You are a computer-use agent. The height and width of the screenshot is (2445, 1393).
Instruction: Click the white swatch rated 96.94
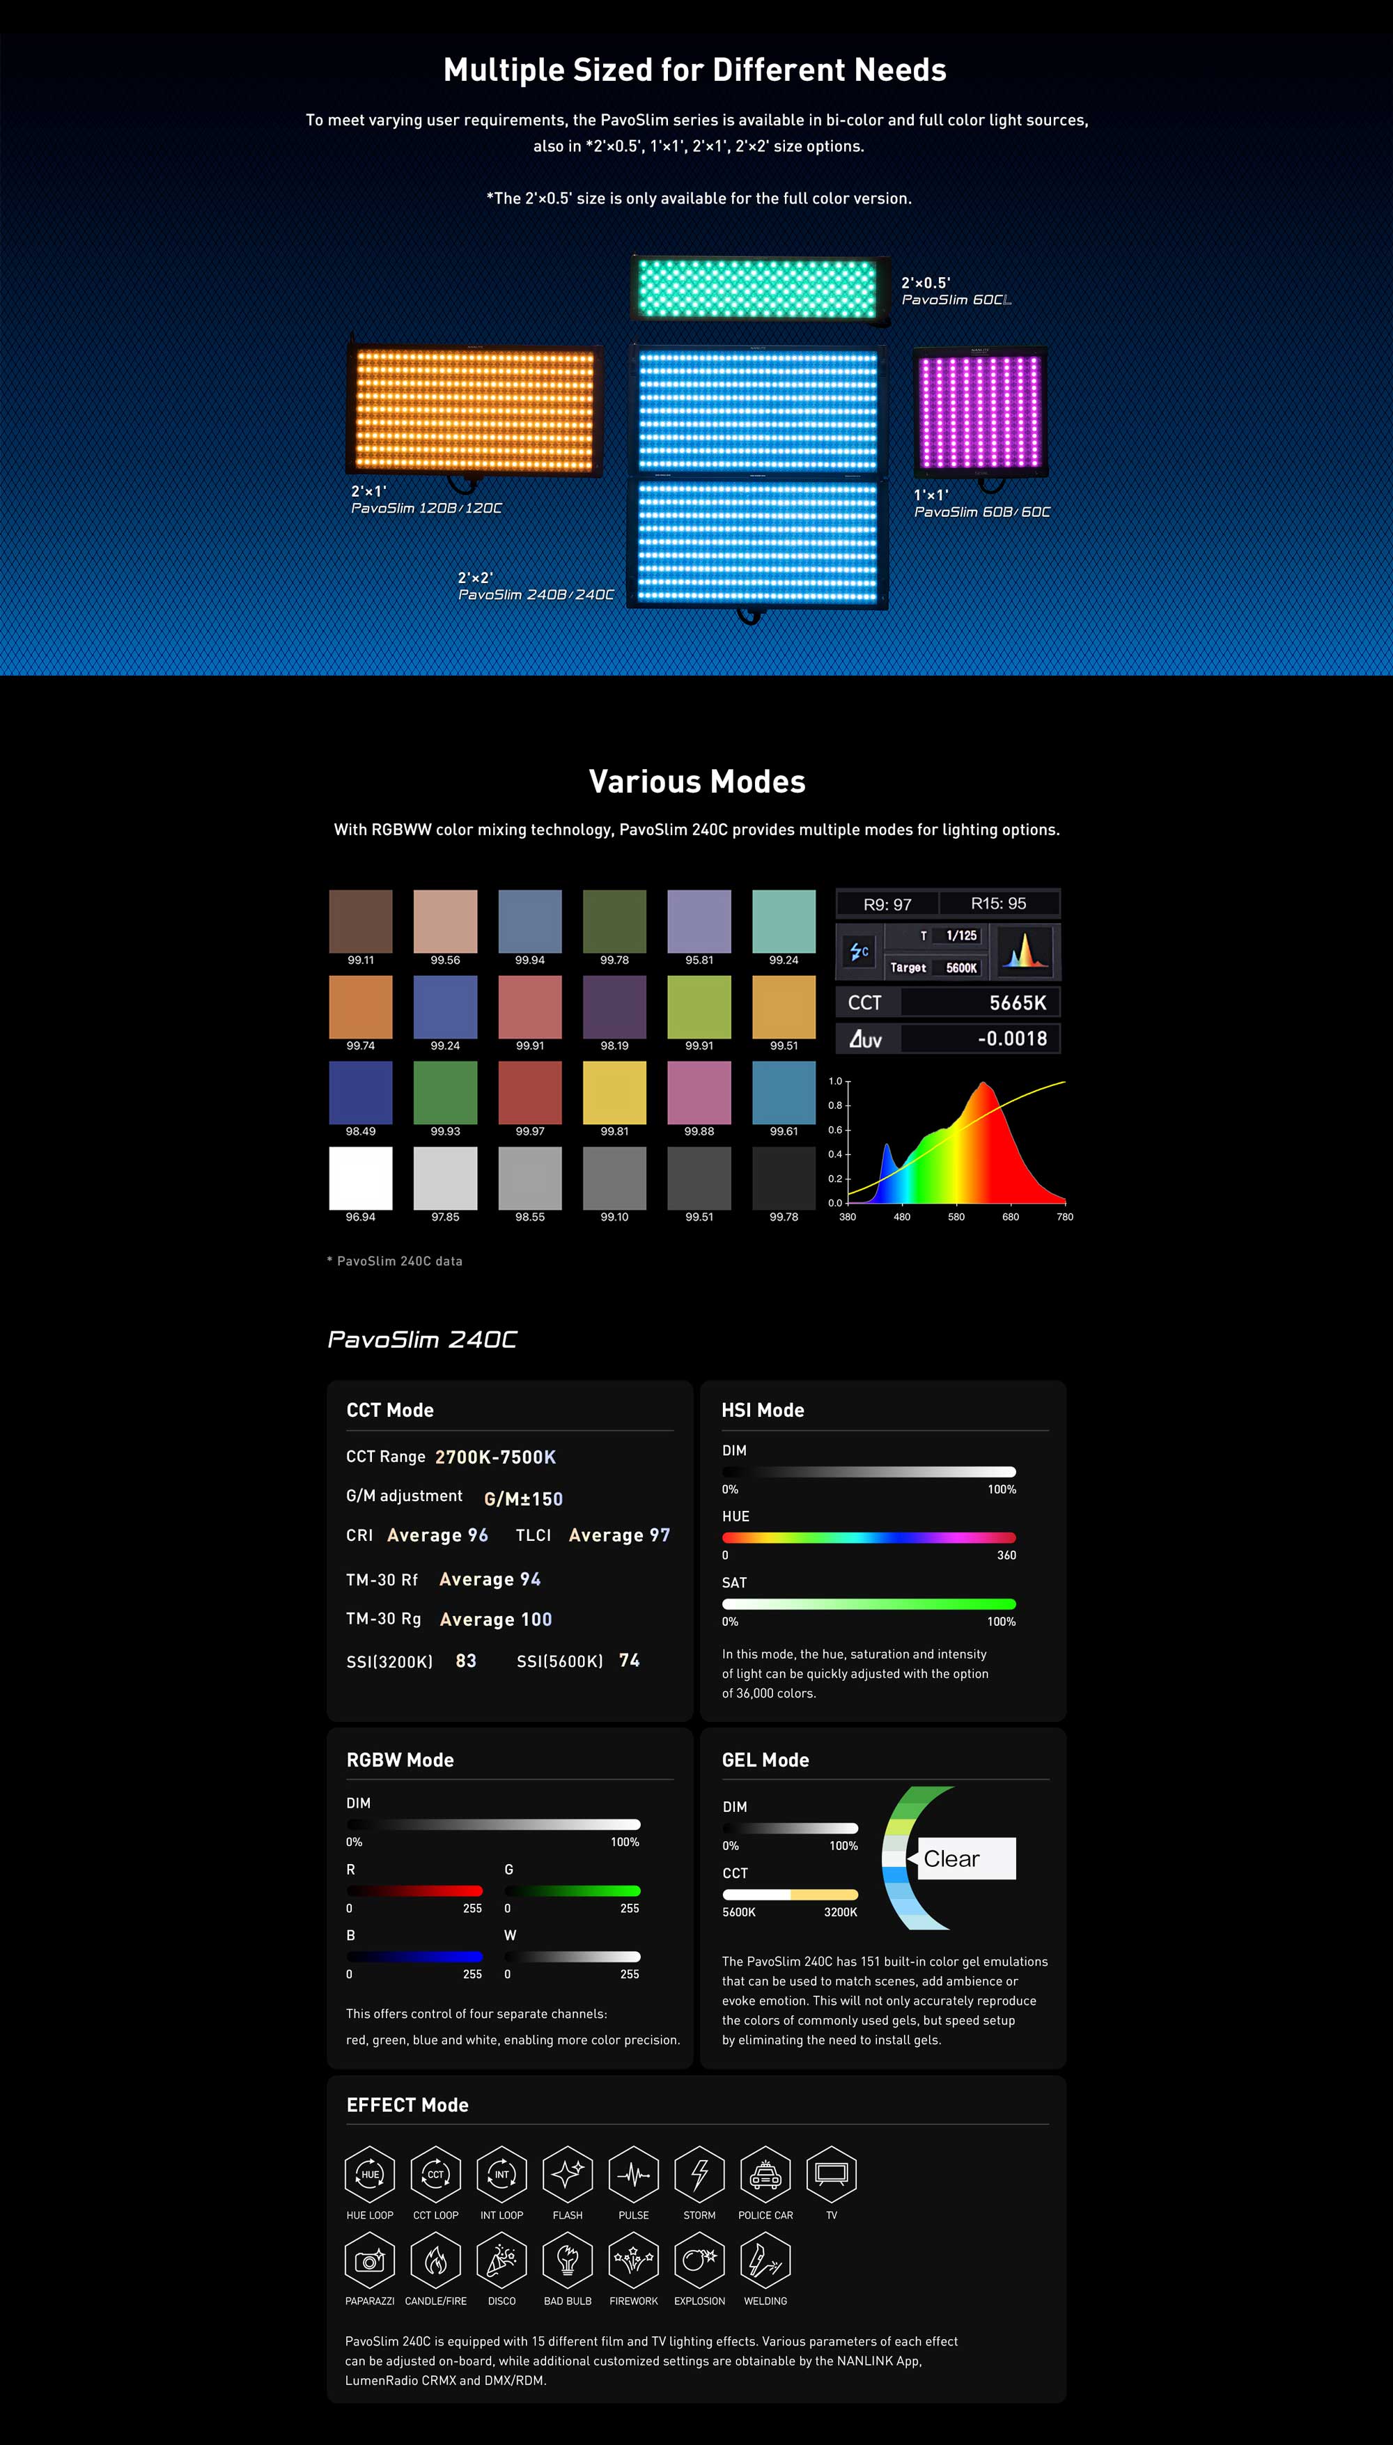tap(361, 1177)
